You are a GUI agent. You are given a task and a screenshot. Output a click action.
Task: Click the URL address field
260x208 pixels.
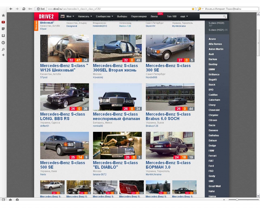119,9
